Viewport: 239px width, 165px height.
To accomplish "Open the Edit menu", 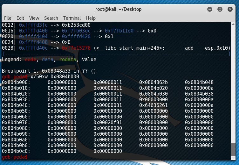I will pyautogui.click(x=20, y=18).
